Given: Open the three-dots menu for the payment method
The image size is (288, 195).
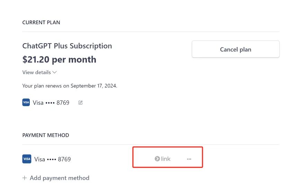Looking at the screenshot, I should point(189,159).
